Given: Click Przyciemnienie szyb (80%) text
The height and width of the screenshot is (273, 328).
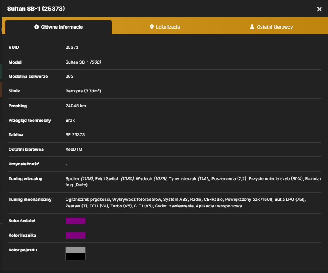Looking at the screenshot, I should [276, 178].
